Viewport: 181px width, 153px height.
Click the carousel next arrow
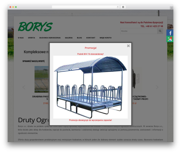(x=157, y=87)
